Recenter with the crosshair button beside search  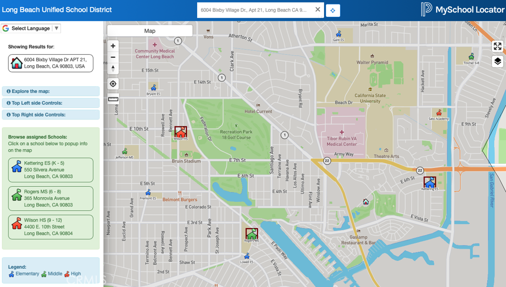pos(333,10)
